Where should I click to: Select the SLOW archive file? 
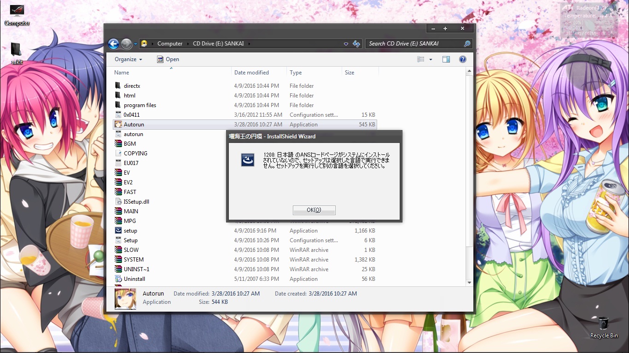(x=131, y=250)
